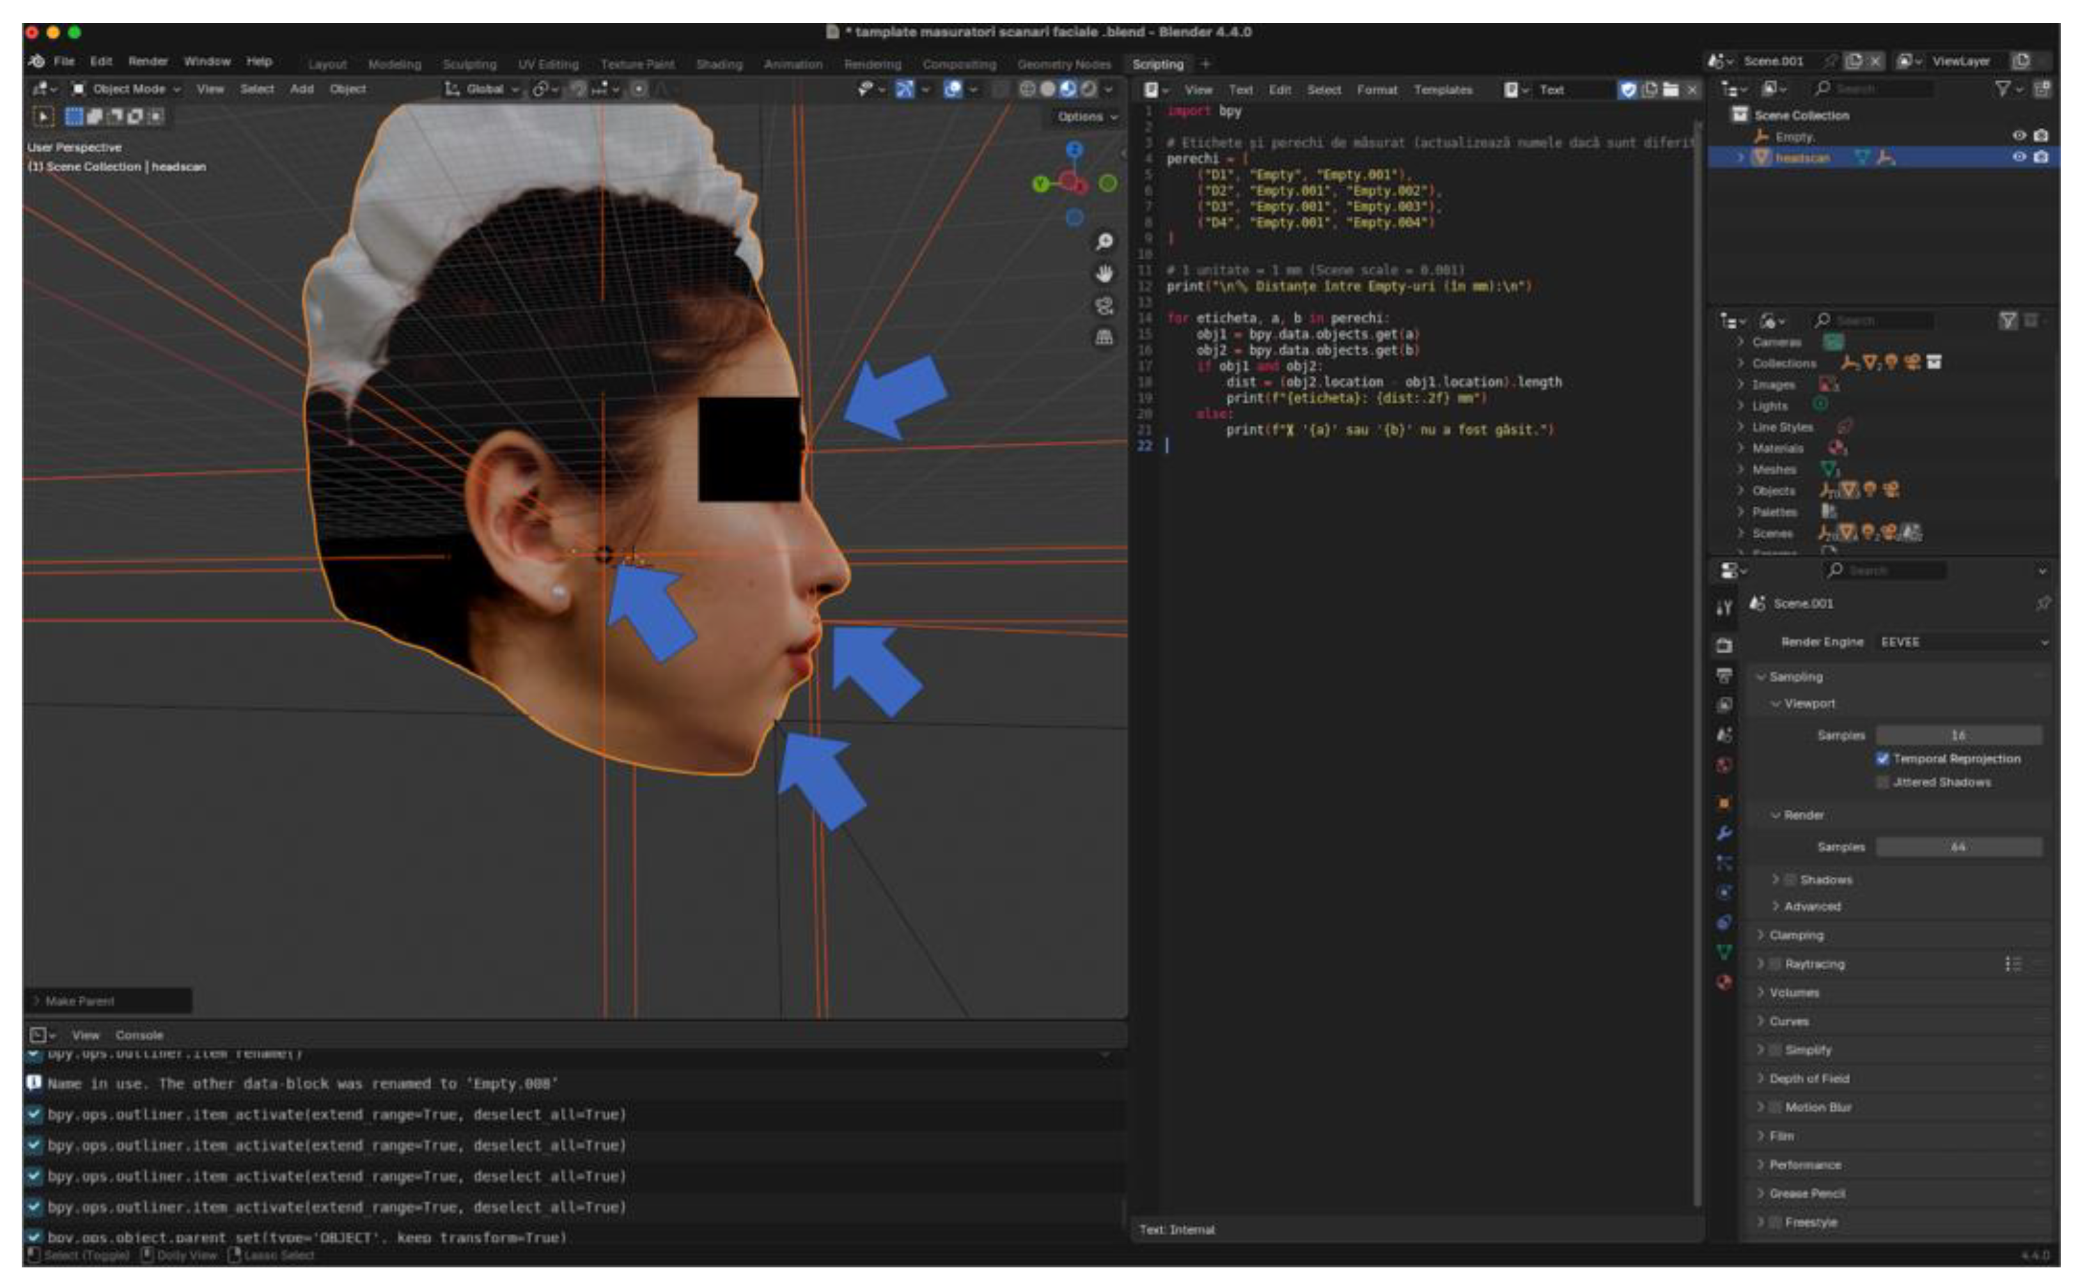Disable the Temporal Reprojection checkbox
Viewport: 2078px width, 1284px height.
pos(1882,759)
